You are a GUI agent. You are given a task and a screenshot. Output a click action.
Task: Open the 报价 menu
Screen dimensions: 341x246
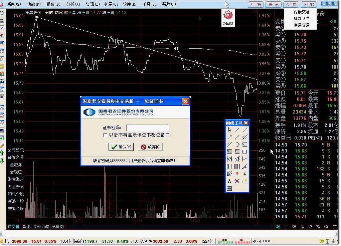tap(53, 4)
